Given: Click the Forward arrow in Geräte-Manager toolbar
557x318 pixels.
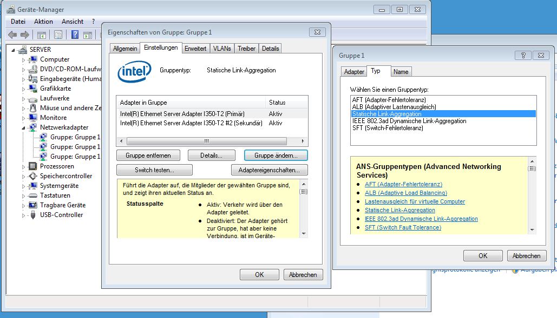Looking at the screenshot, I should coord(25,35).
